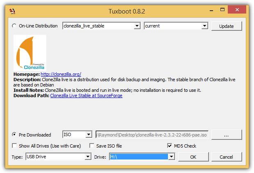
Task: Click the '...' browse button for ISO file
Action: pos(227,134)
